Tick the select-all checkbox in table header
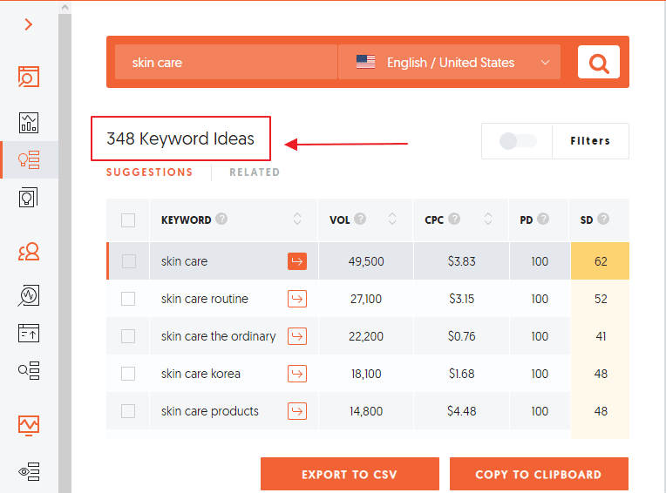 (128, 220)
